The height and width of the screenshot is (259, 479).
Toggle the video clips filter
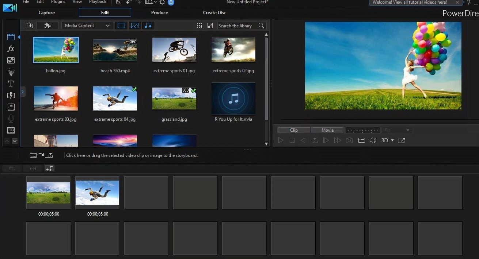[x=121, y=26]
